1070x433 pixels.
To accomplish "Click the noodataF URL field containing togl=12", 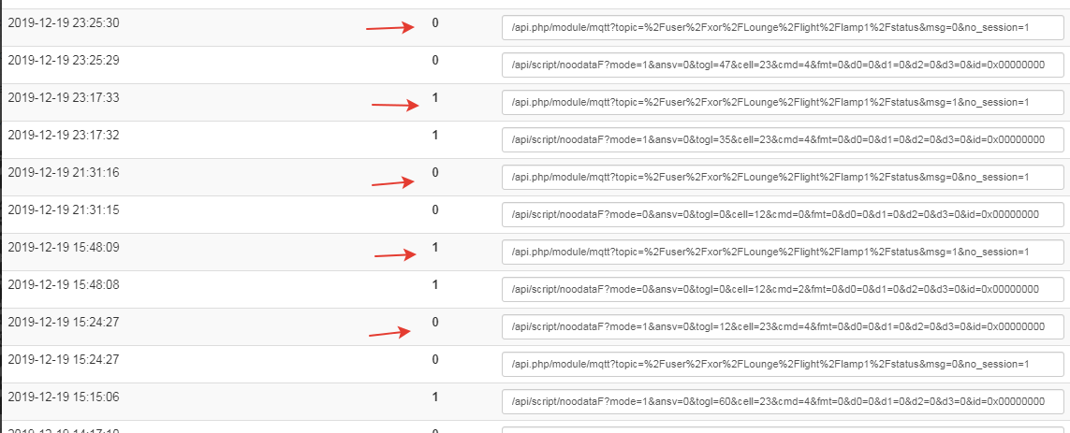I will tap(783, 327).
